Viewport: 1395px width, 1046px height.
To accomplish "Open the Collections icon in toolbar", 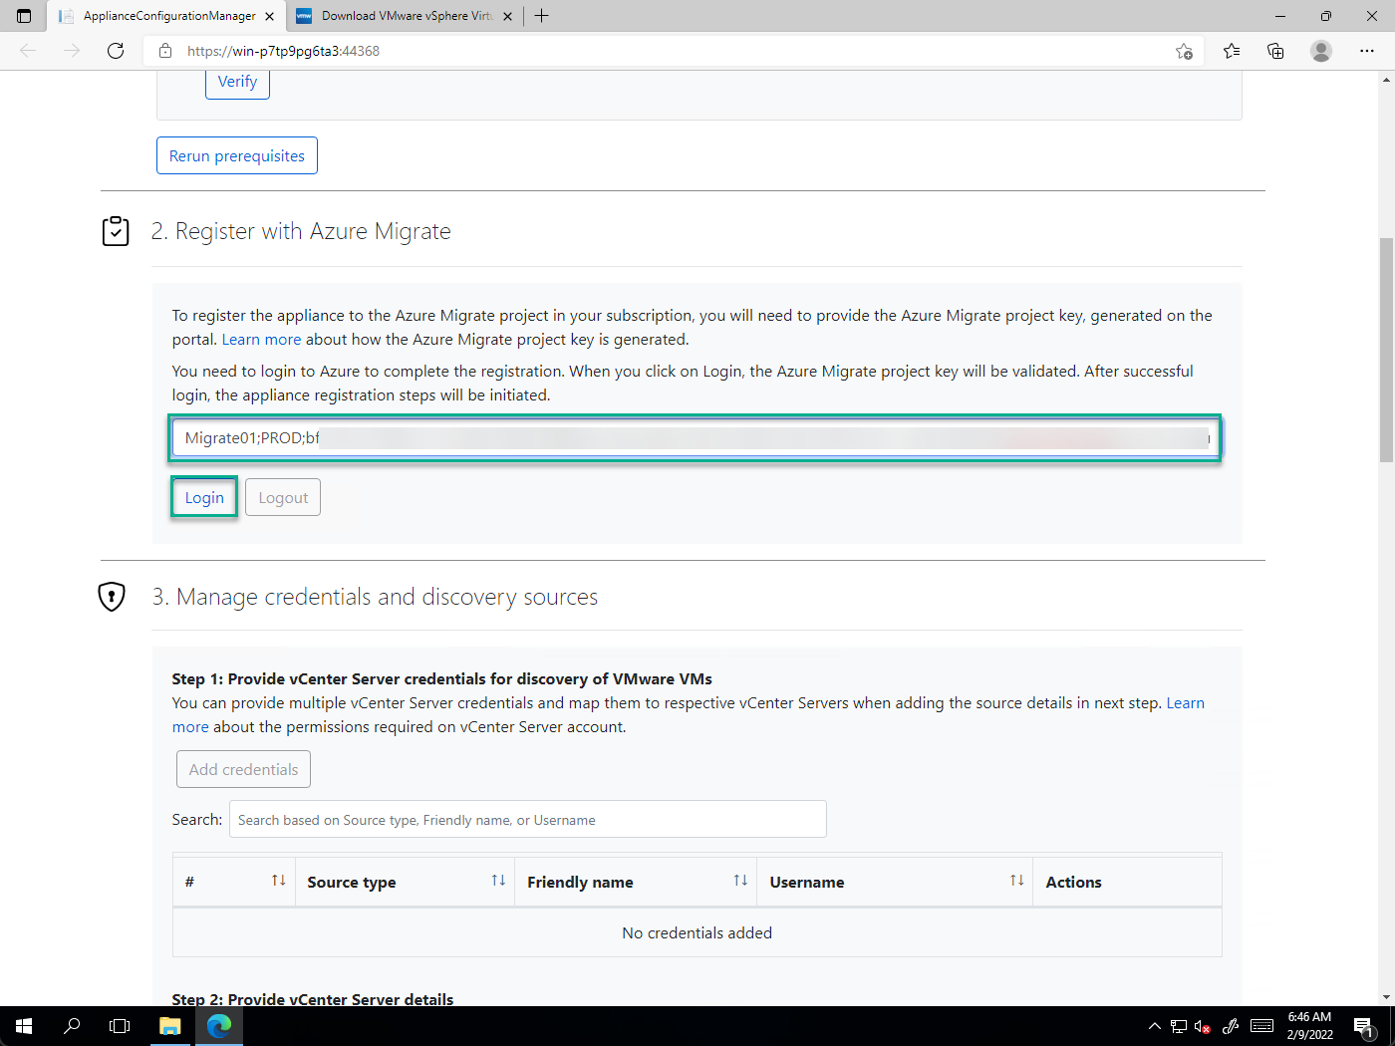I will click(x=1275, y=51).
